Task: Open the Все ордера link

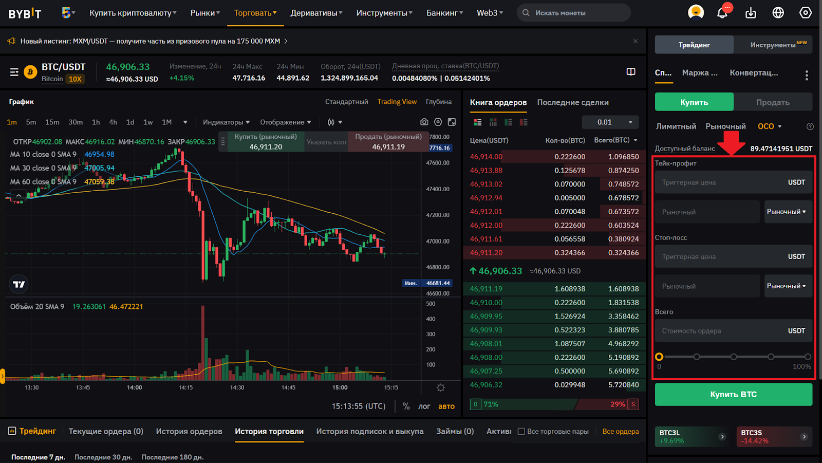Action: point(621,432)
